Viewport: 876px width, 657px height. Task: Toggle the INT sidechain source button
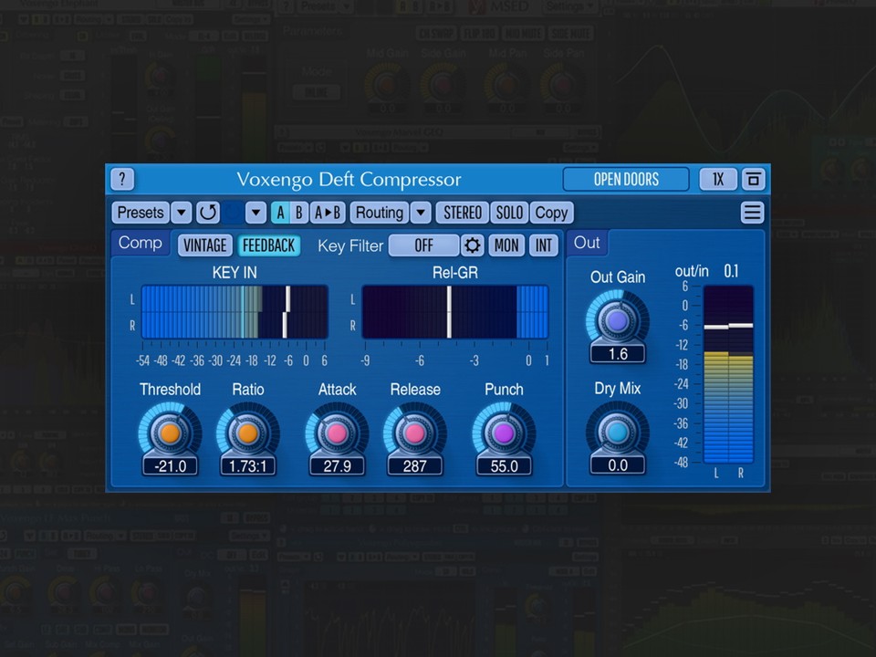(x=543, y=245)
